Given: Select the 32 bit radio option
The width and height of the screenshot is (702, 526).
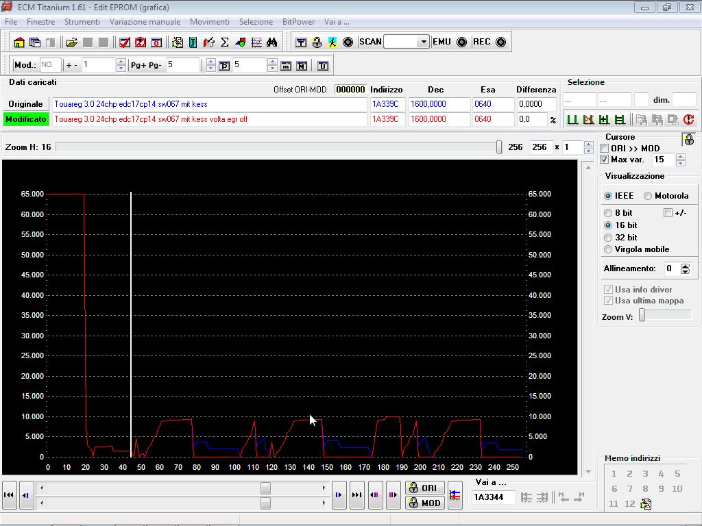Looking at the screenshot, I should 607,238.
